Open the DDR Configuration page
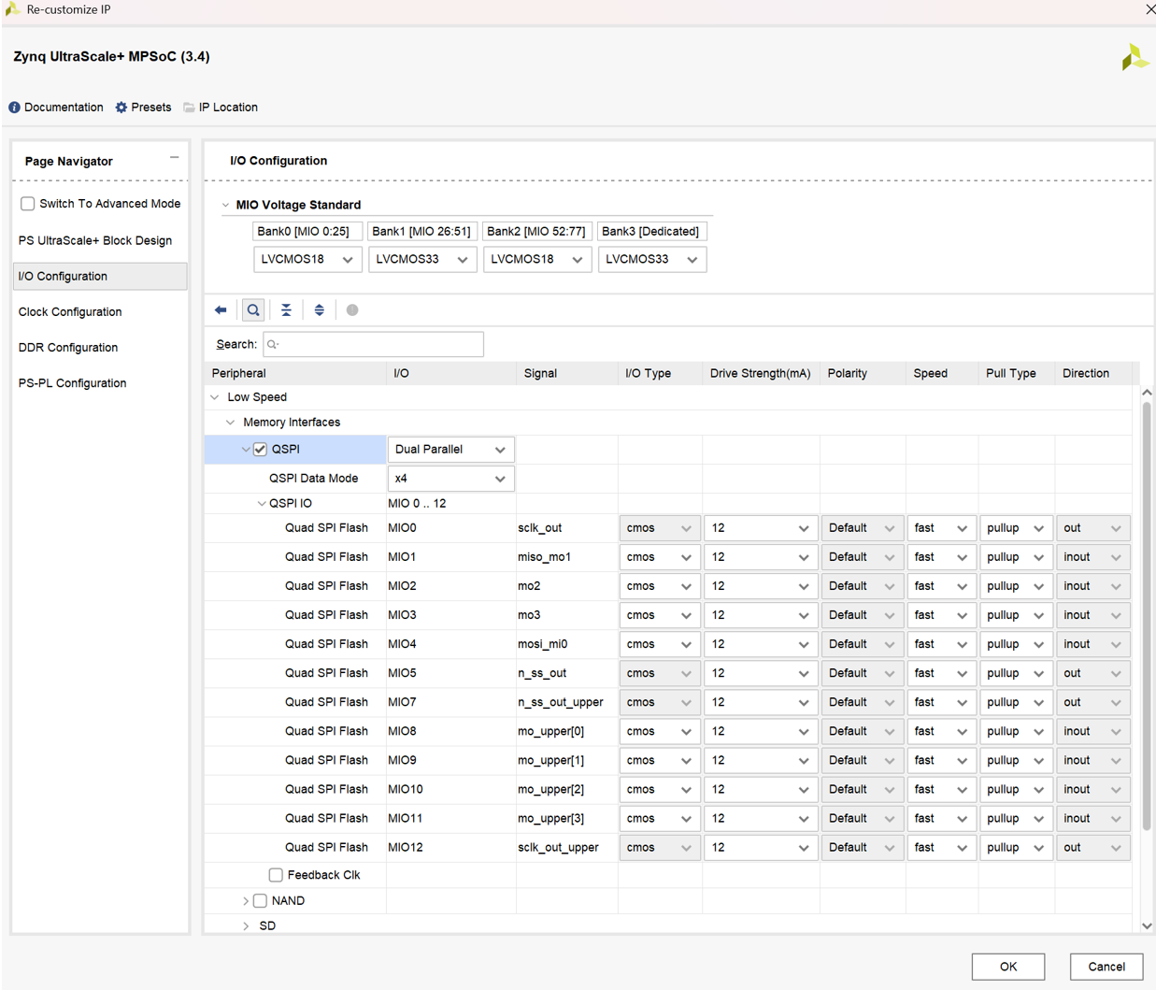This screenshot has width=1156, height=990. (68, 348)
